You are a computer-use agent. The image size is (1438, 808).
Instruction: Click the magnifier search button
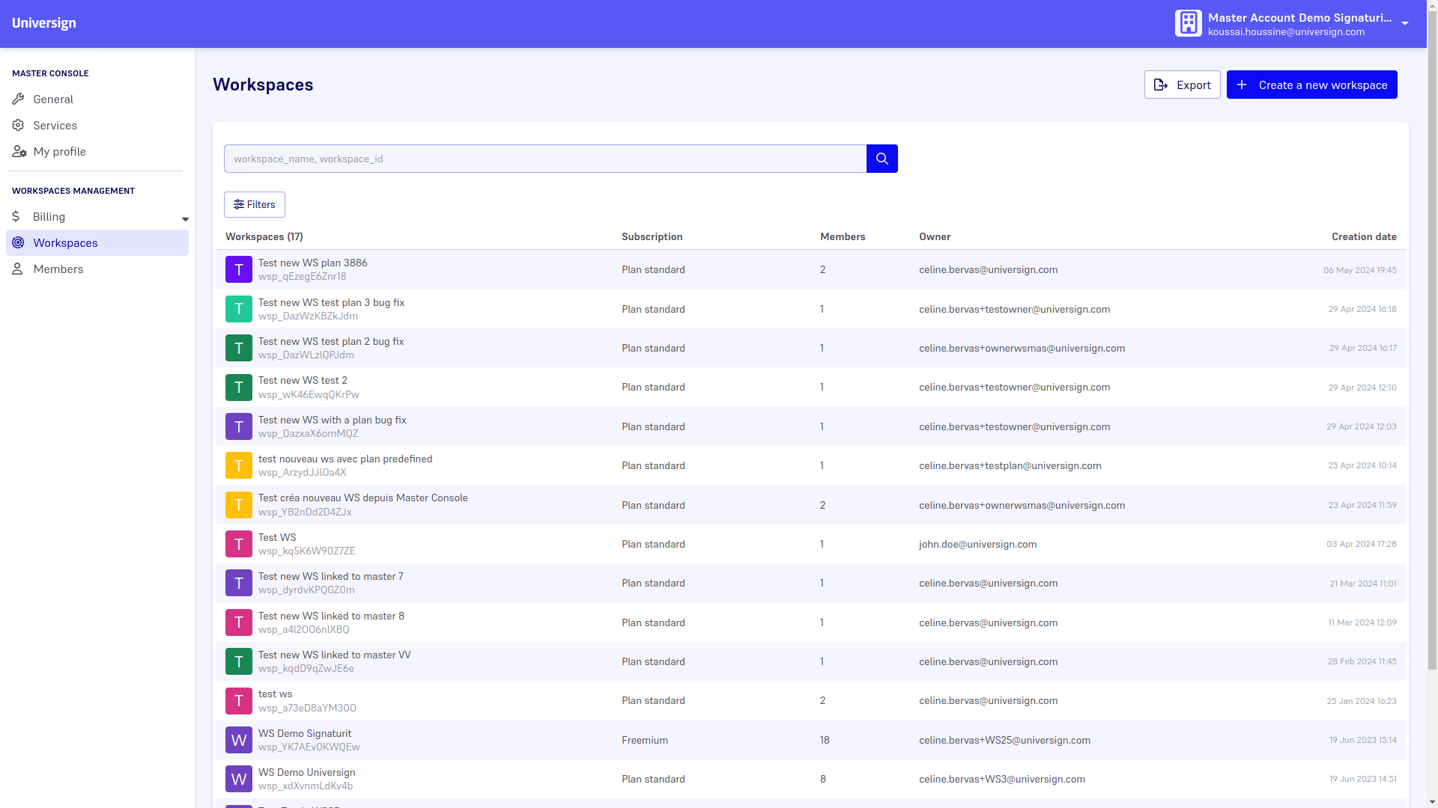(x=882, y=159)
